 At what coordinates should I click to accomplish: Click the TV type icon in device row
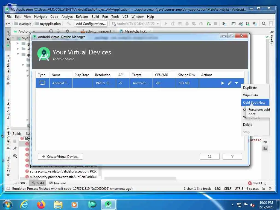point(42,83)
